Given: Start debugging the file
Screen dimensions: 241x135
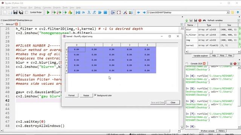Looking at the screenshot, I should coord(78,12).
